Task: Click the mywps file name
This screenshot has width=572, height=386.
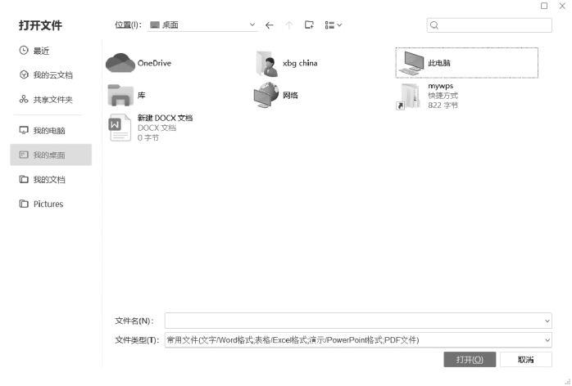Action: pyautogui.click(x=441, y=86)
